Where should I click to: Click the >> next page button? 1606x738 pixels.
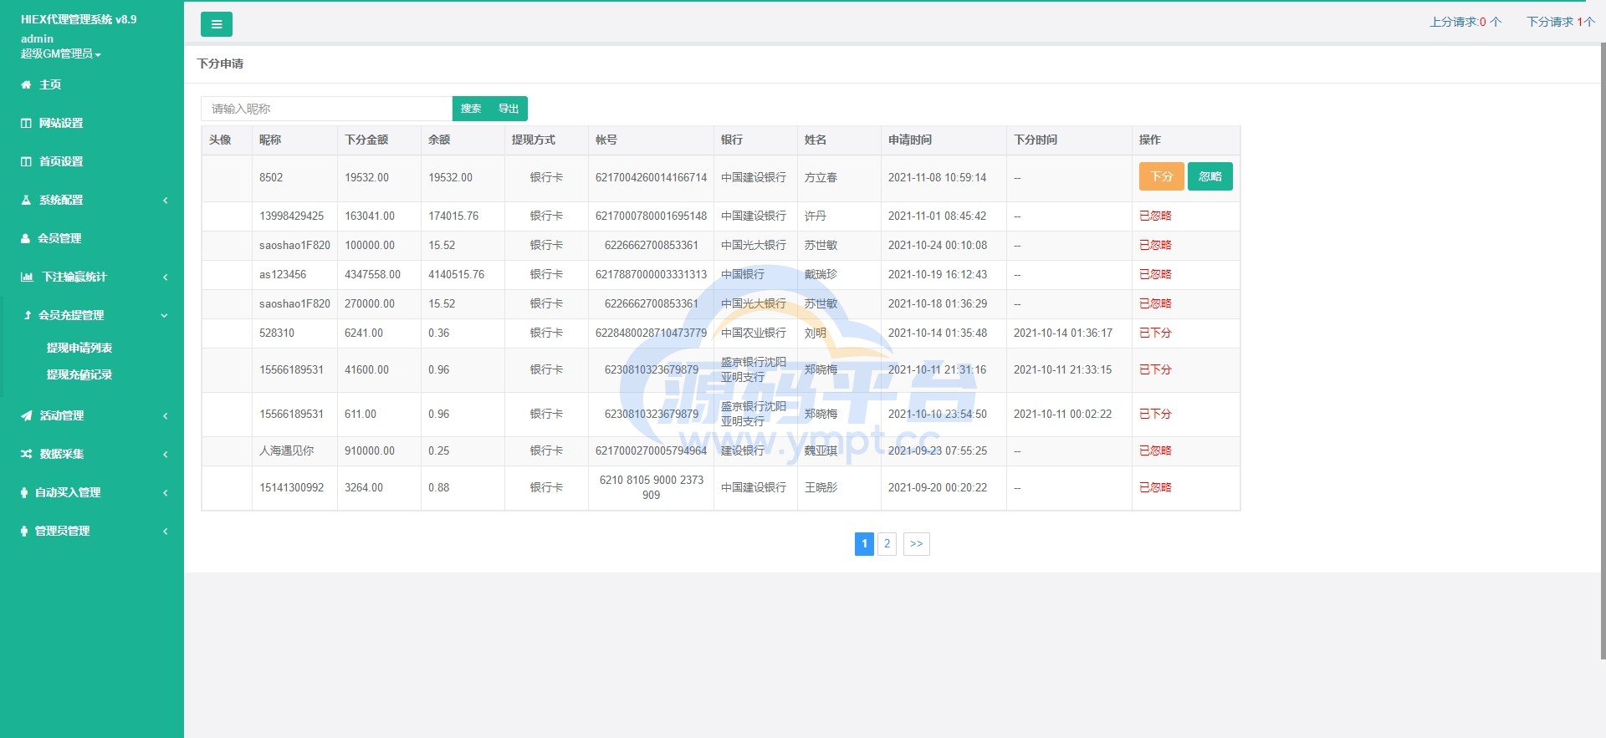(x=917, y=544)
